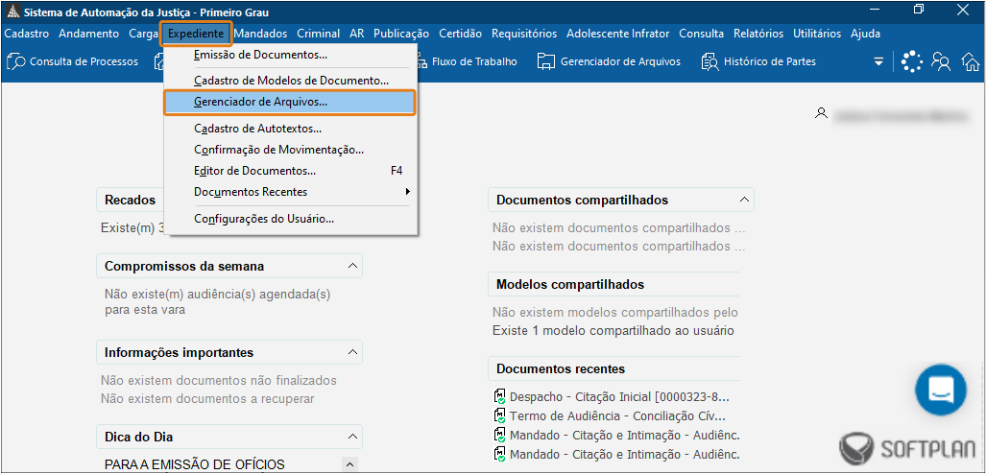986x474 pixels.
Task: Collapse Documentos compartilhados panel
Action: 744,200
